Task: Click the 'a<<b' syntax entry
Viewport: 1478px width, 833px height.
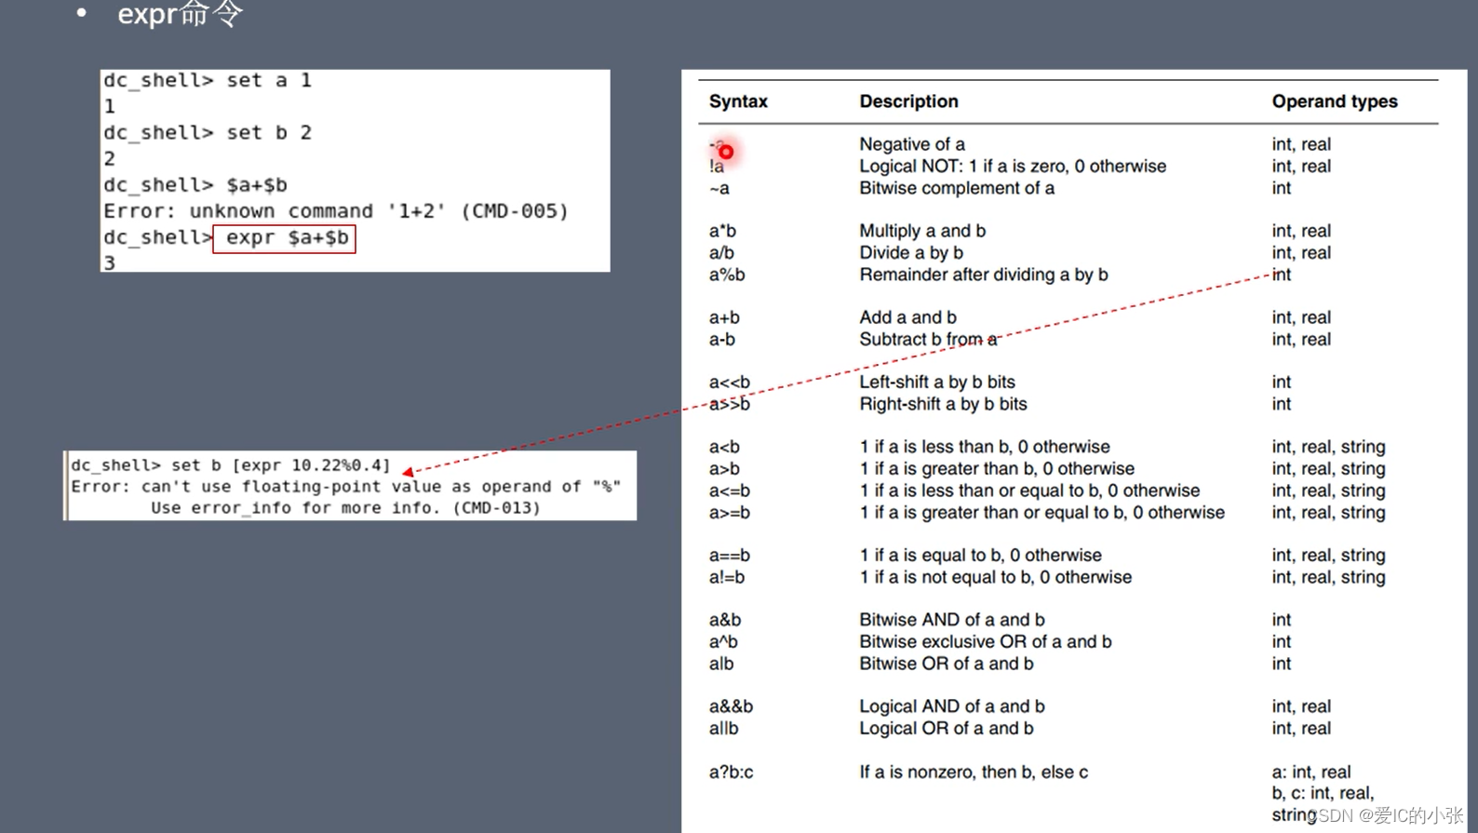Action: pyautogui.click(x=730, y=383)
